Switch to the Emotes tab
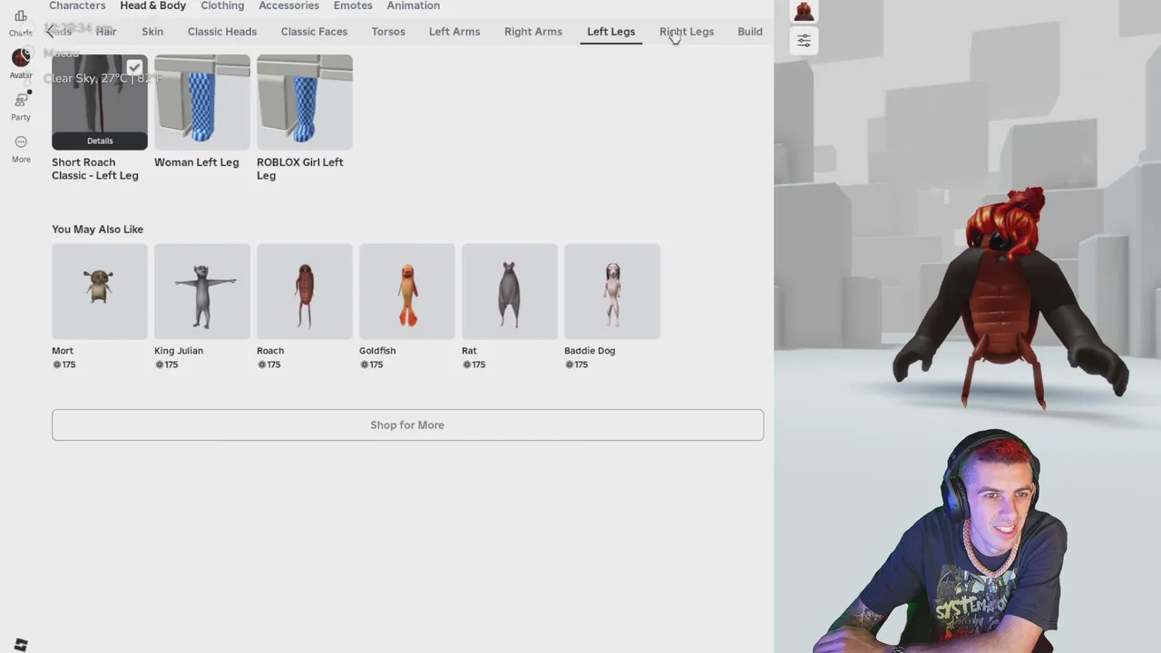Image resolution: width=1161 pixels, height=653 pixels. 353,5
